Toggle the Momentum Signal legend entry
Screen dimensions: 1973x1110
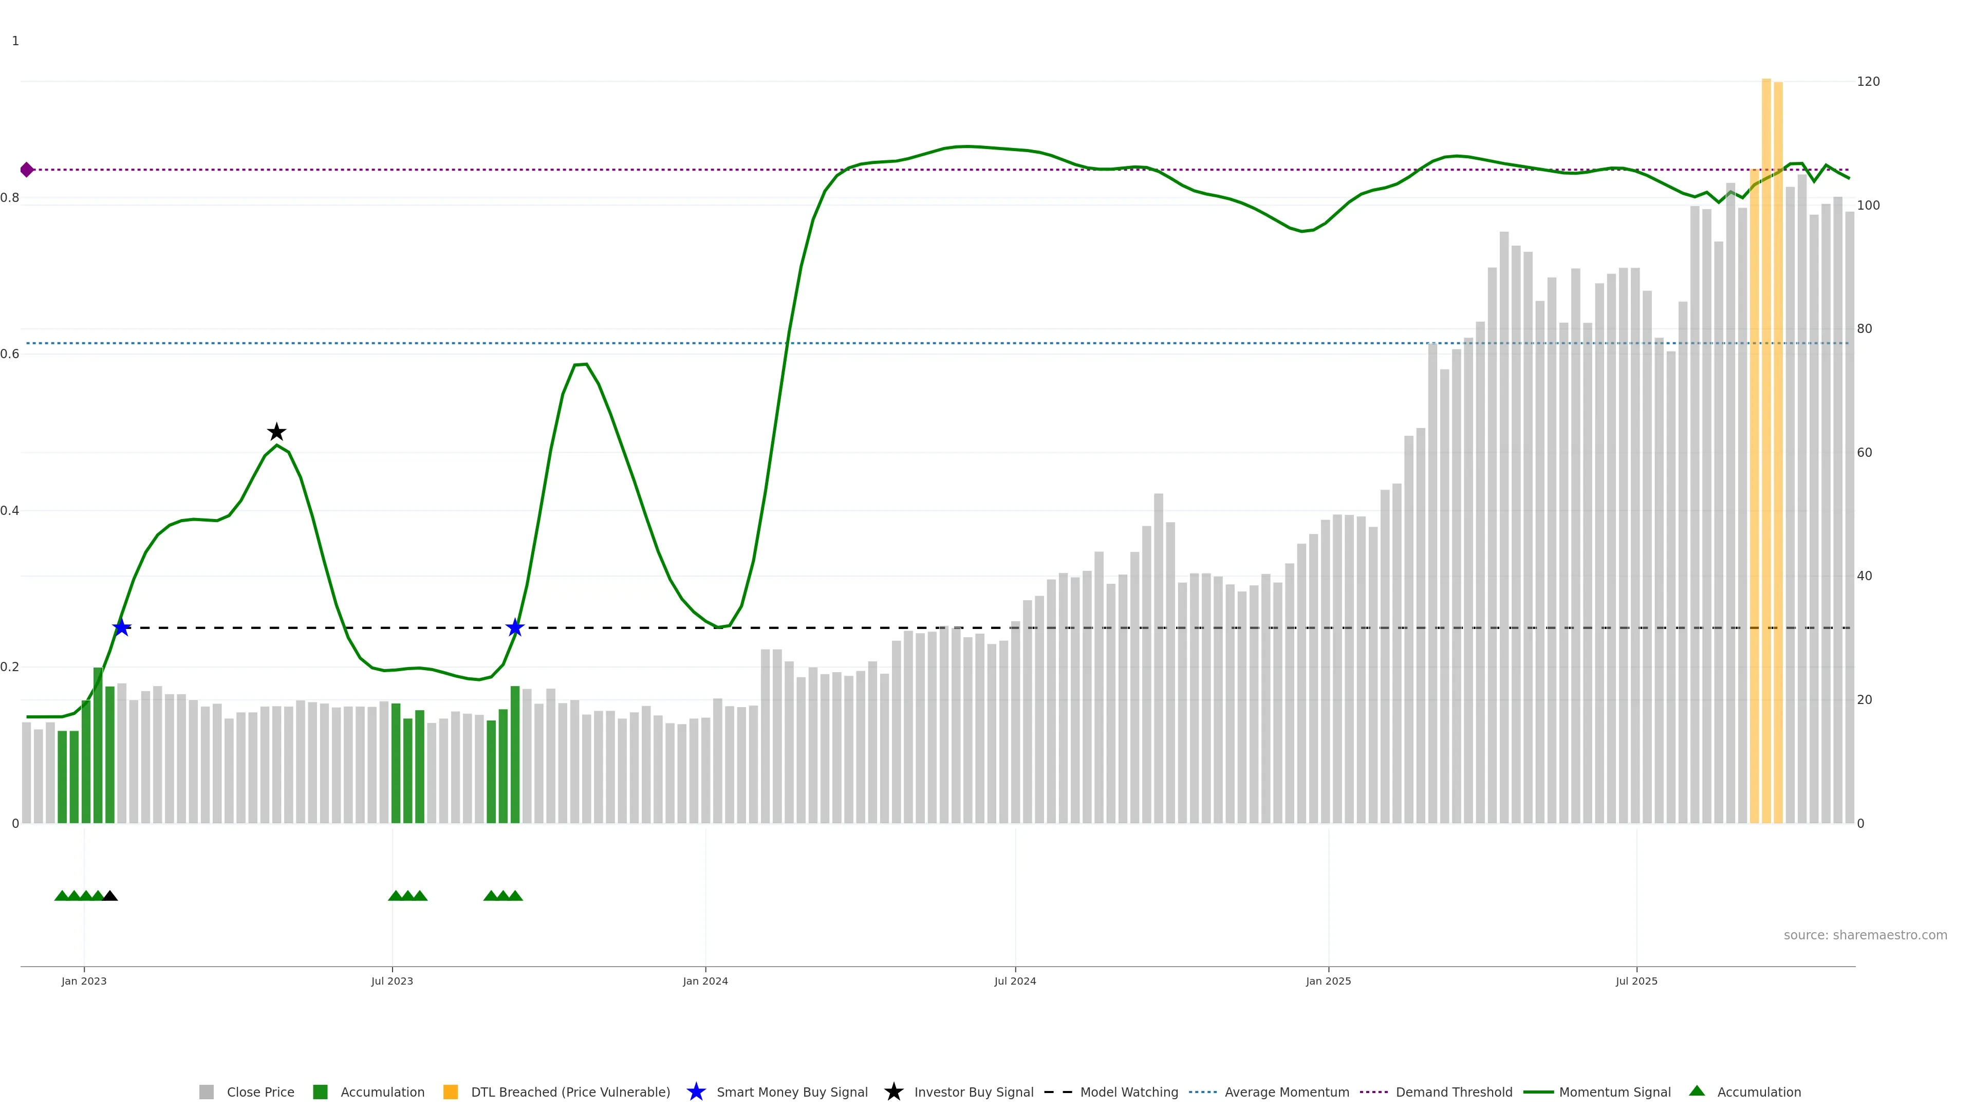pos(1614,1091)
